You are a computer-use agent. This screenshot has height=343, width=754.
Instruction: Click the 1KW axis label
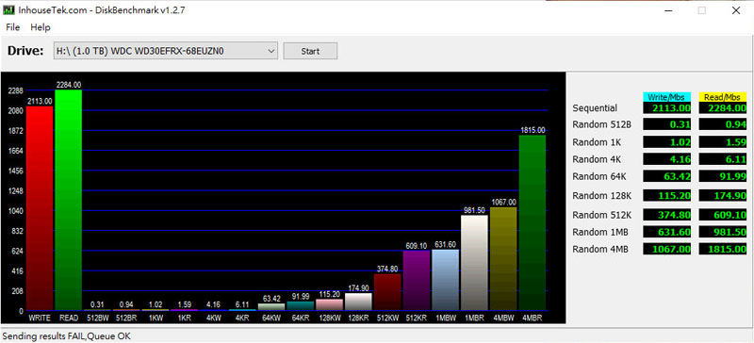tap(156, 318)
